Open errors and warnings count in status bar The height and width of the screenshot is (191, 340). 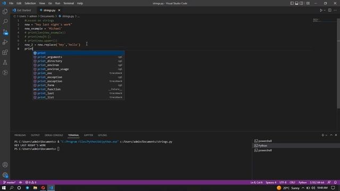[31, 183]
